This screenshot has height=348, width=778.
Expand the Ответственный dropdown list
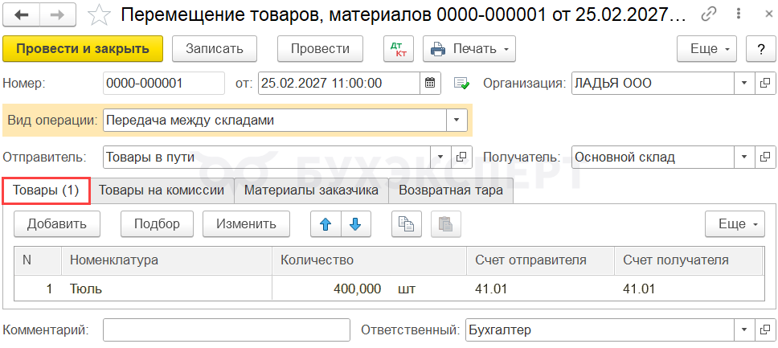coord(744,330)
